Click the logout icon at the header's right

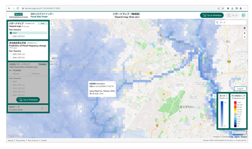pos(244,15)
